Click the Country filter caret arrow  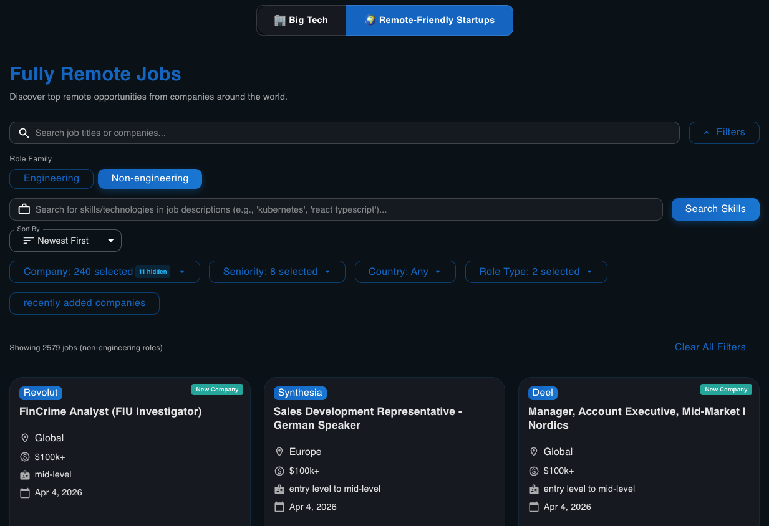(x=438, y=272)
